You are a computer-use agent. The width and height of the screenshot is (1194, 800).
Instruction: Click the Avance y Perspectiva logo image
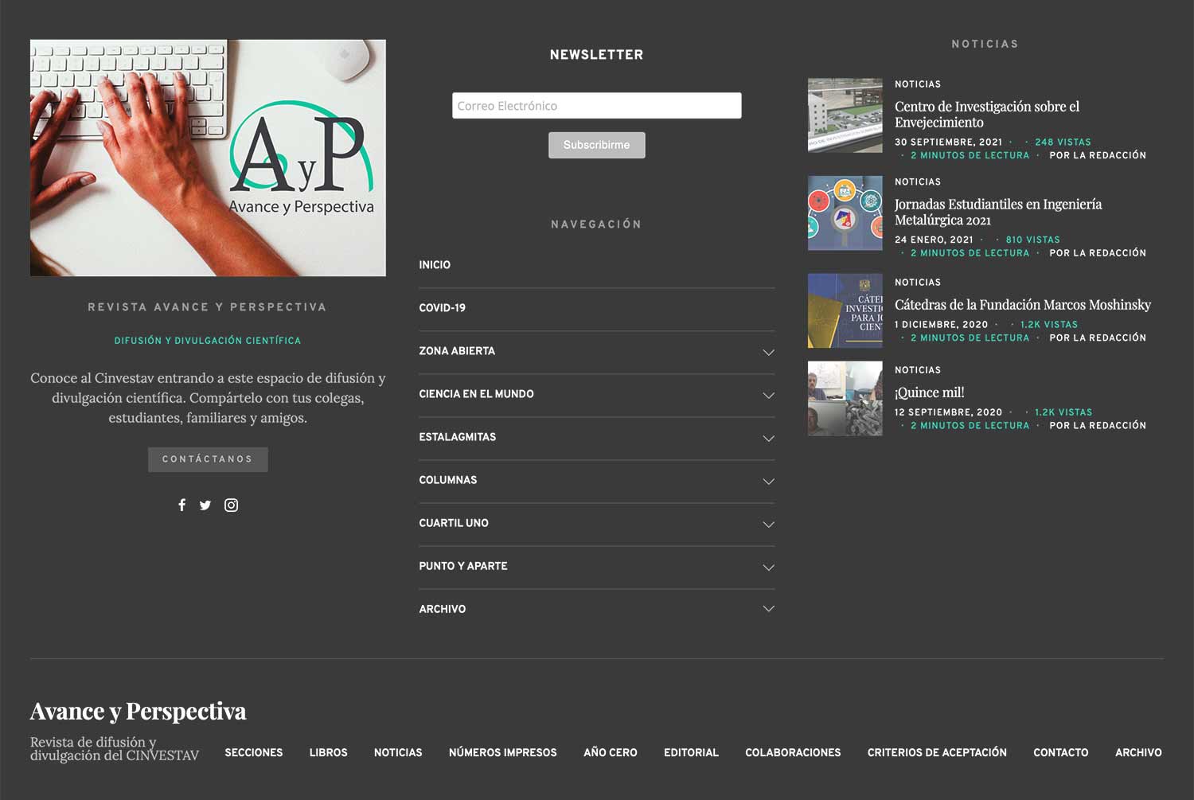[208, 158]
